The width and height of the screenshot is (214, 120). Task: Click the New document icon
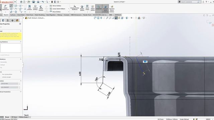(x=24, y=2)
